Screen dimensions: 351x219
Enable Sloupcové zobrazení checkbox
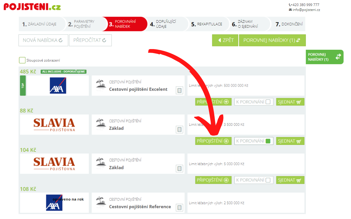tap(22, 60)
